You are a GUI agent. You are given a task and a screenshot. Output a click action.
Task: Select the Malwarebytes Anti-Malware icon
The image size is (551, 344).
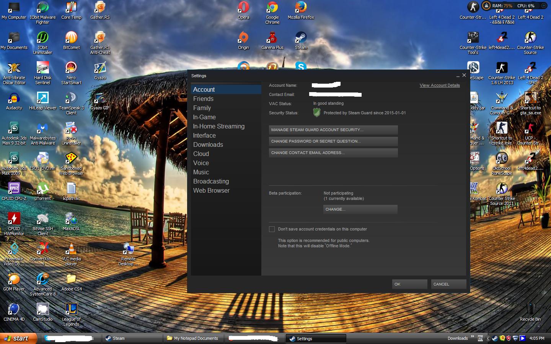(x=42, y=134)
